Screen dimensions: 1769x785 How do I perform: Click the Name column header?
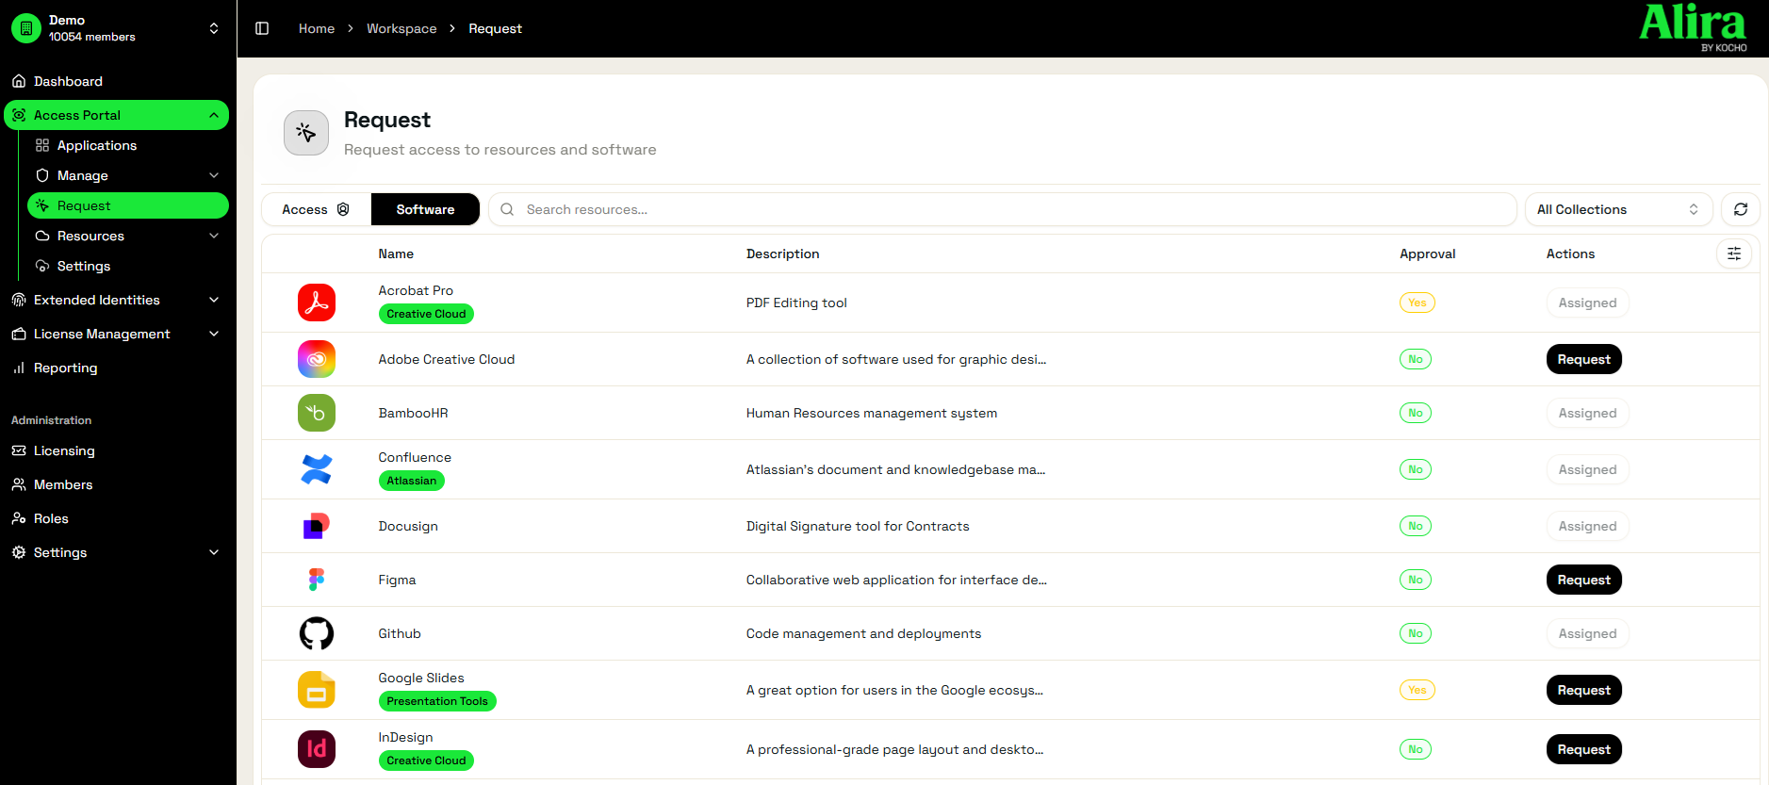point(396,253)
